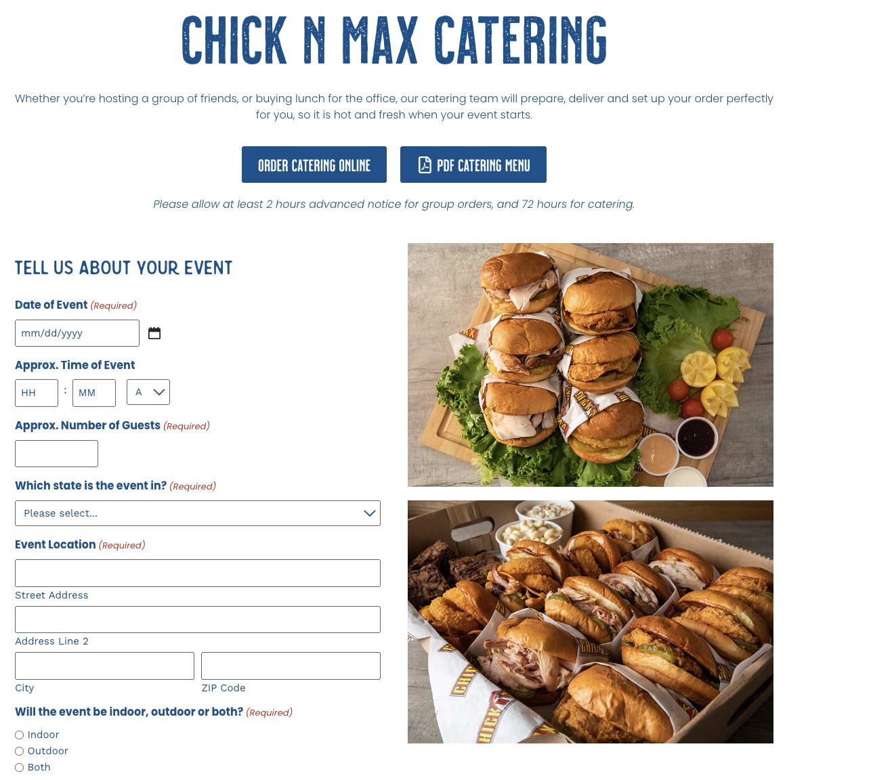Open the calendar date picker icon
Image resolution: width=871 pixels, height=780 pixels.
click(154, 333)
